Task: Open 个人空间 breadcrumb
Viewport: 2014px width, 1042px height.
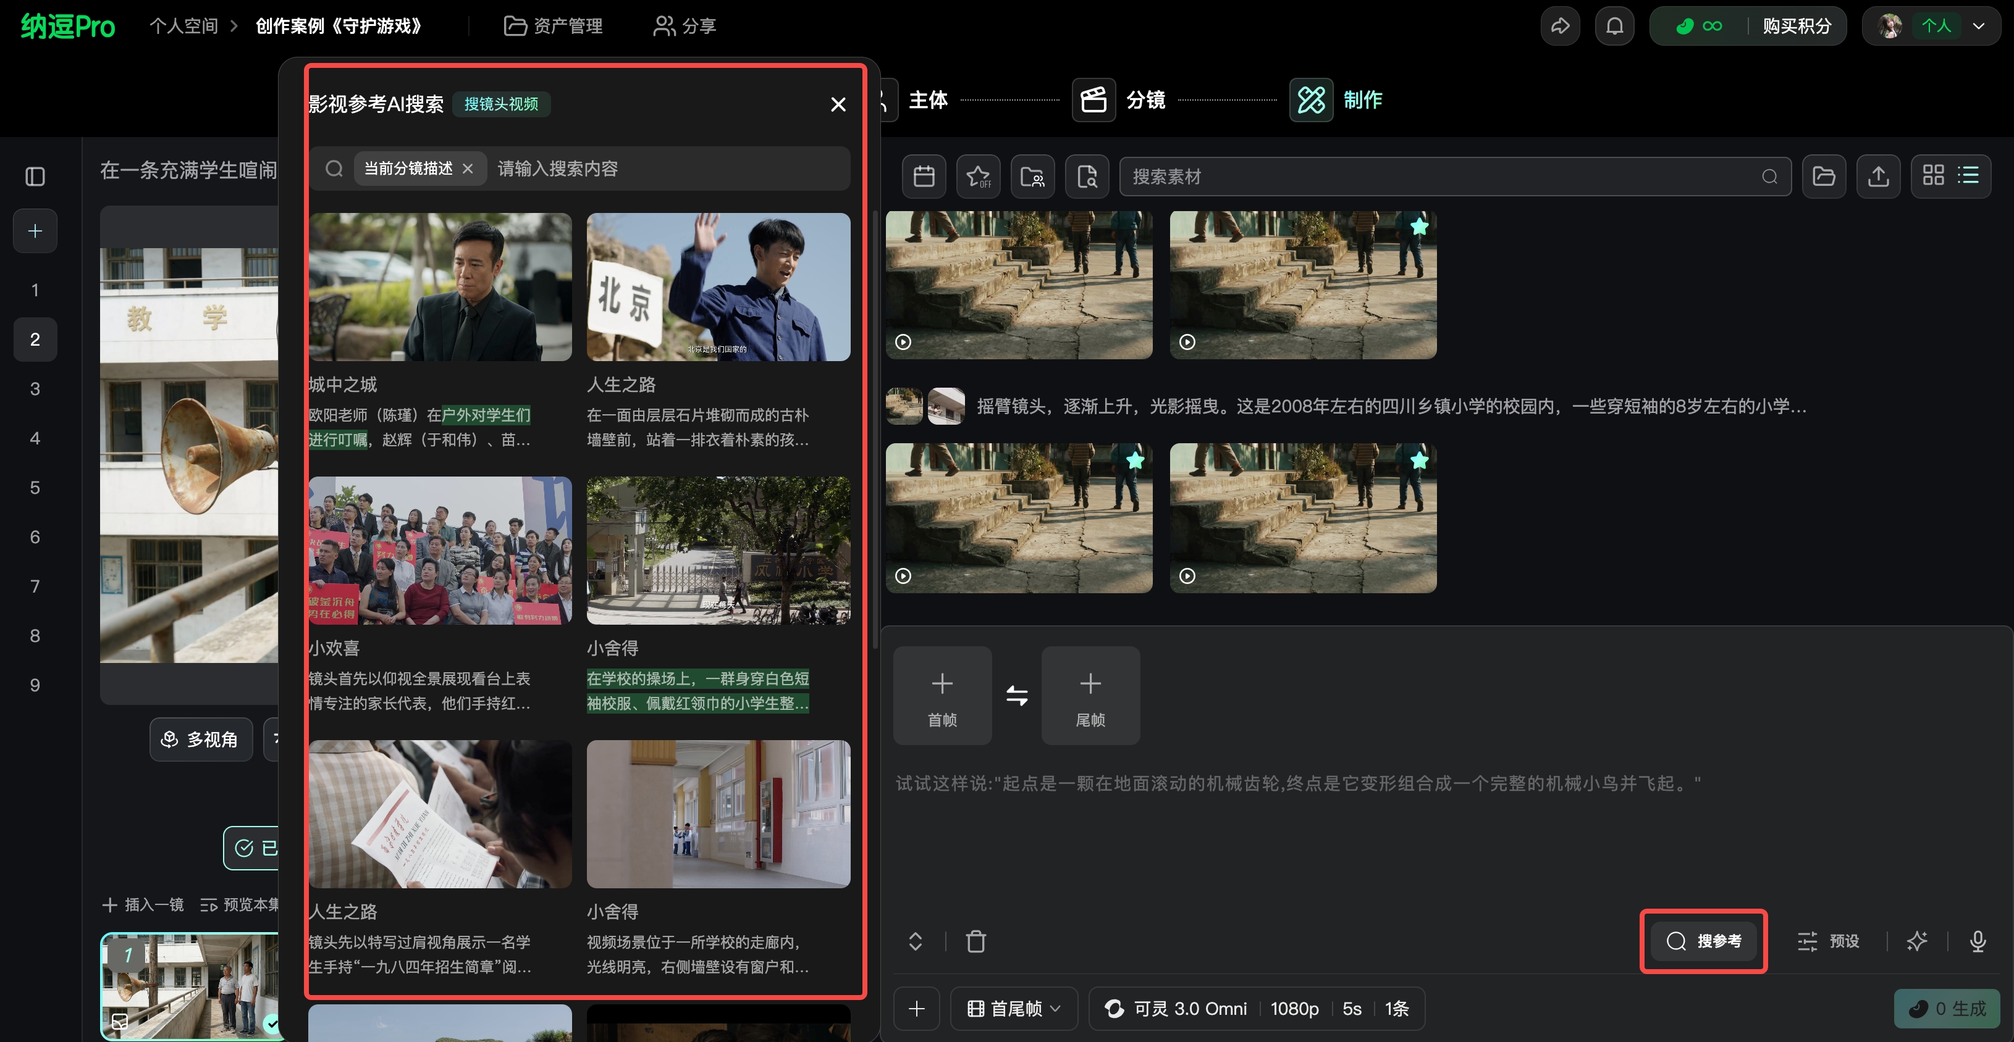Action: 183,26
